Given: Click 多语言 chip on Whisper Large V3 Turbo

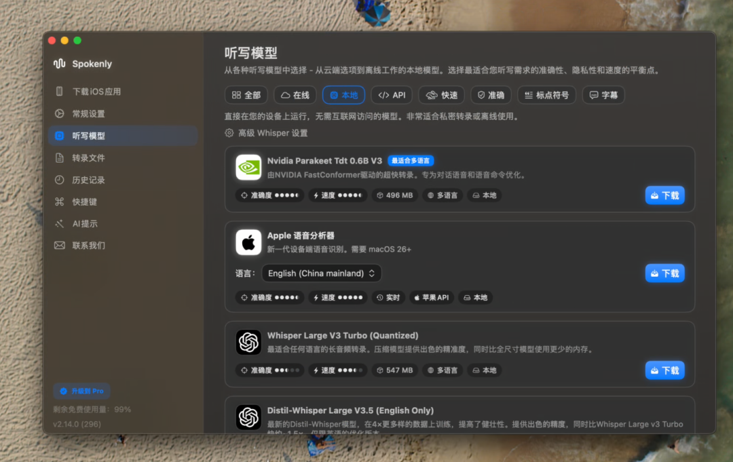Looking at the screenshot, I should (x=443, y=370).
